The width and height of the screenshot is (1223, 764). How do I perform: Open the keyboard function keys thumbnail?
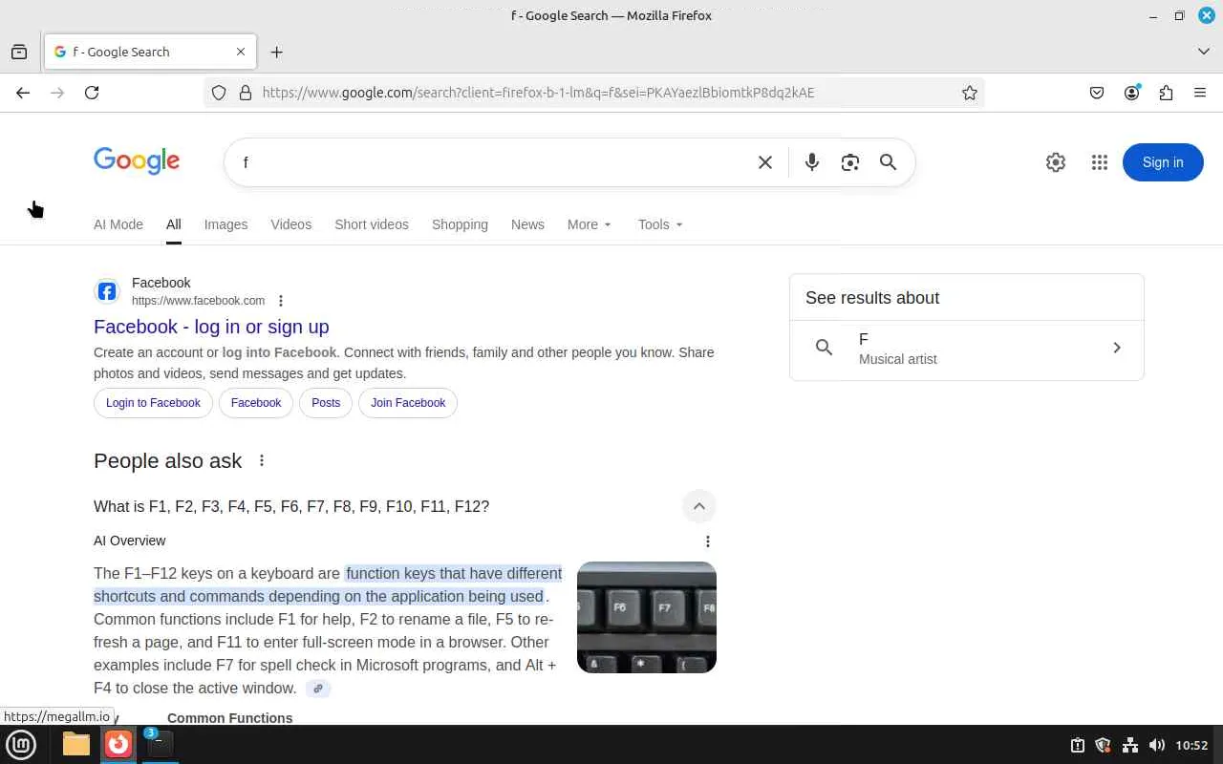click(647, 617)
